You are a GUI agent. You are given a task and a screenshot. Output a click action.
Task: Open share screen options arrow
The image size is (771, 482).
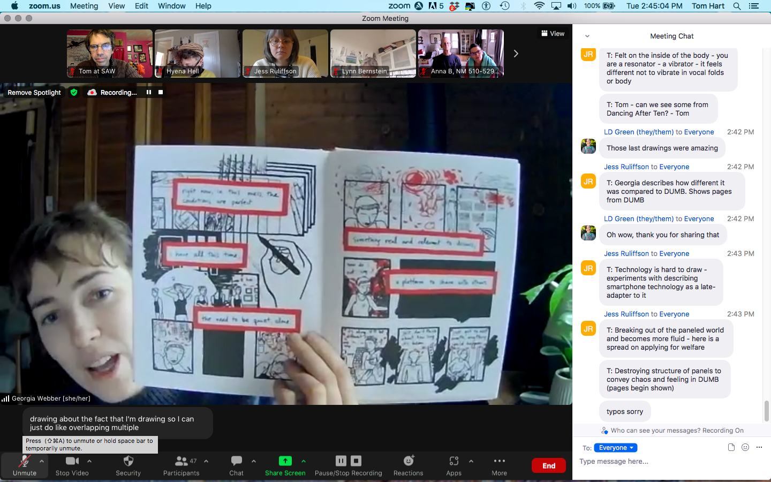(304, 461)
